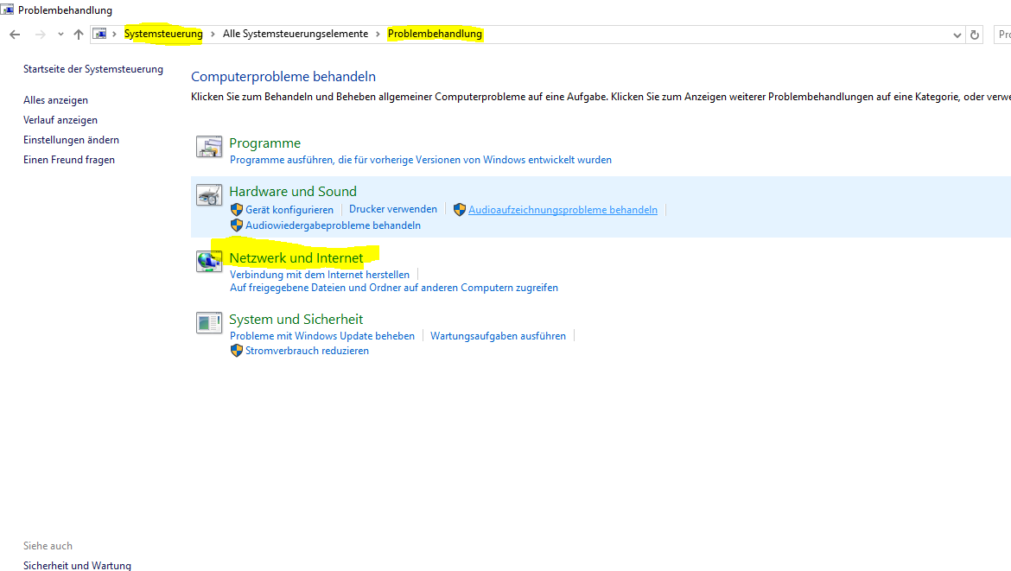Click the Back navigation arrow
1011x571 pixels.
[15, 35]
